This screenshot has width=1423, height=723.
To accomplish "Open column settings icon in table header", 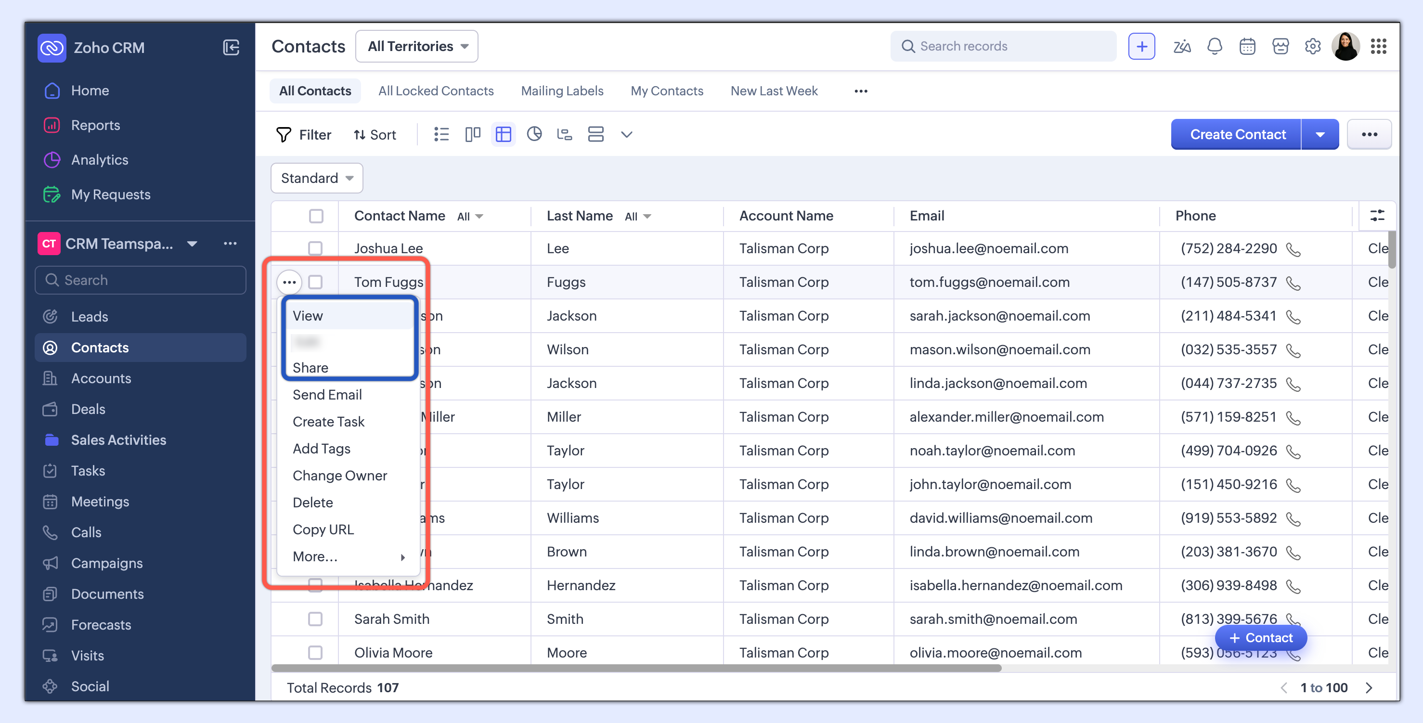I will tap(1377, 216).
